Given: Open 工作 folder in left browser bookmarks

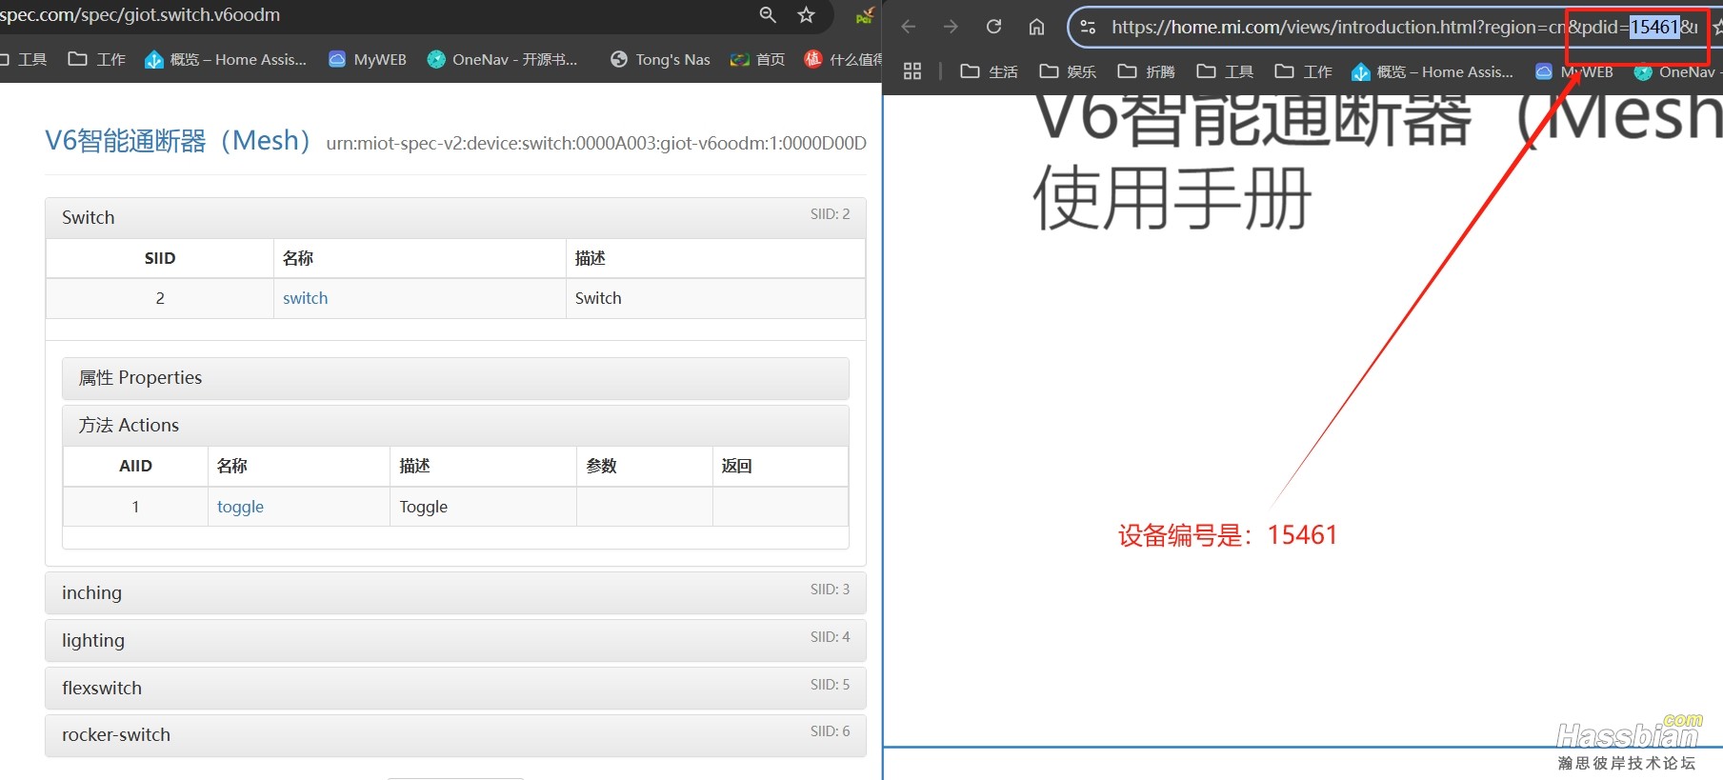Looking at the screenshot, I should [96, 59].
